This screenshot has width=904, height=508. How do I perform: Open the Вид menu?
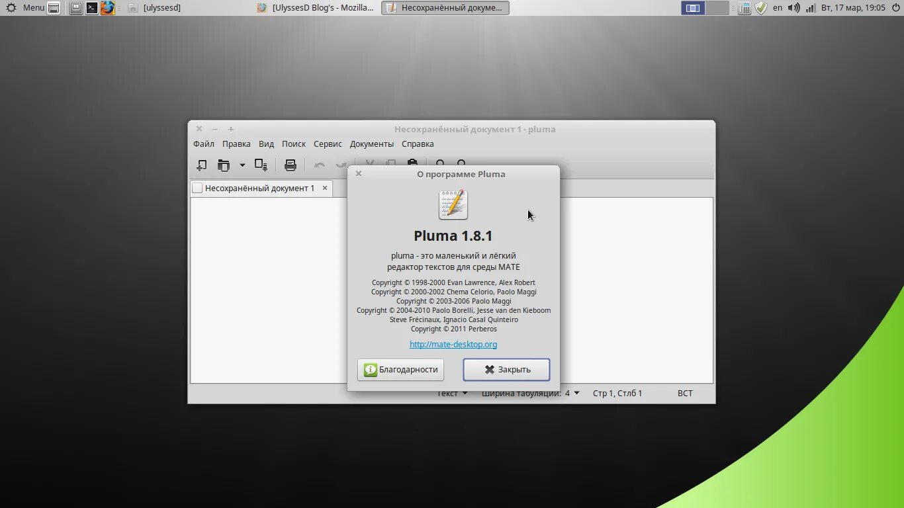(266, 144)
